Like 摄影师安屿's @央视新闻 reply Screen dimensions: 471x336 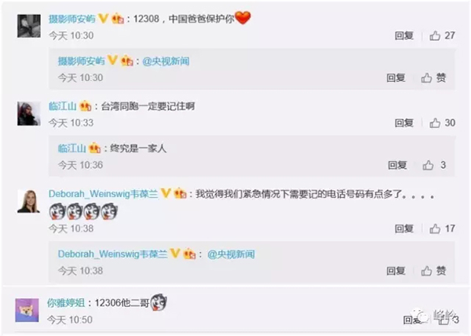pyautogui.click(x=433, y=78)
